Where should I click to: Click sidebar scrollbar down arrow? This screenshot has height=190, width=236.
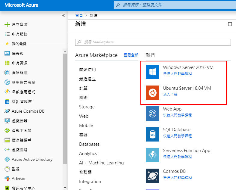pyautogui.click(x=65, y=188)
